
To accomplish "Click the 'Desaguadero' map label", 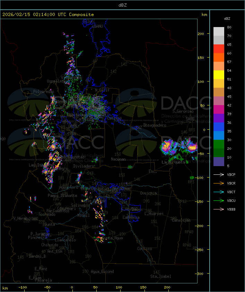I will coord(155,125).
